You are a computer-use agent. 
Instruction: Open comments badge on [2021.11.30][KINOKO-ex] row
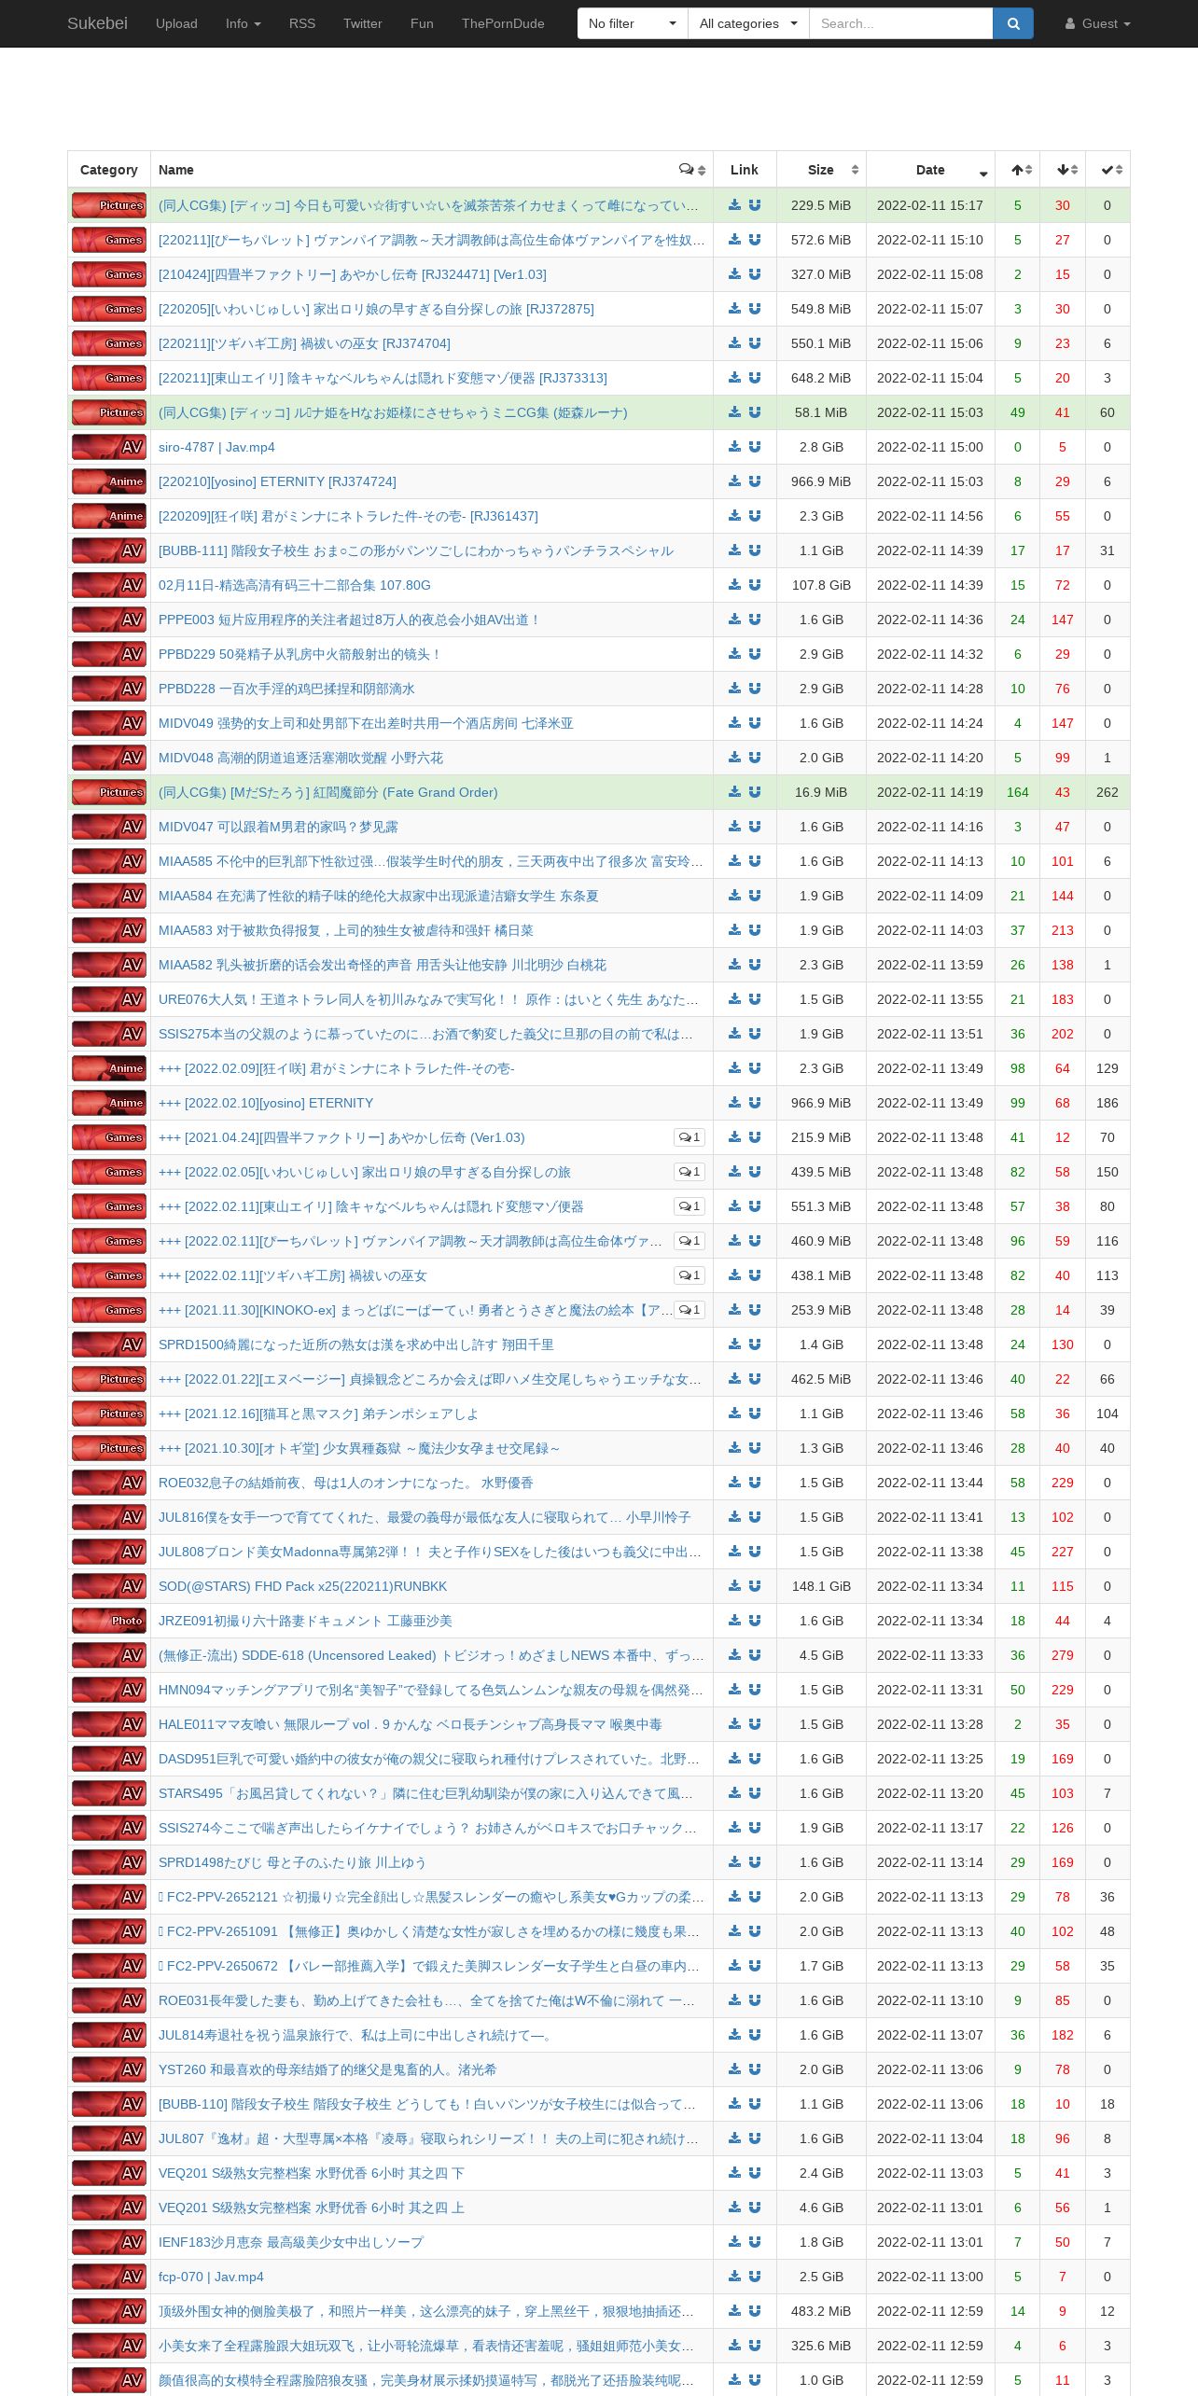[x=690, y=1310]
